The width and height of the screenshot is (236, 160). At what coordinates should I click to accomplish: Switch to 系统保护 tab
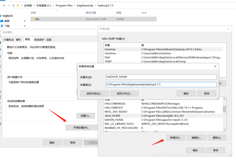pyautogui.click(x=39, y=40)
